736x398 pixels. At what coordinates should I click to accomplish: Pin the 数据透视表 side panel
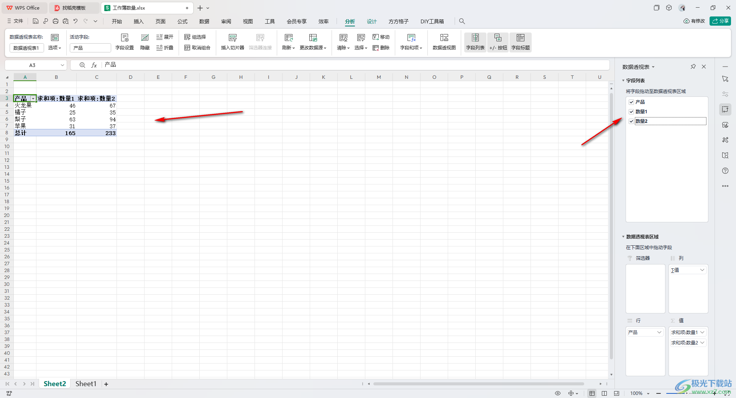click(x=693, y=67)
